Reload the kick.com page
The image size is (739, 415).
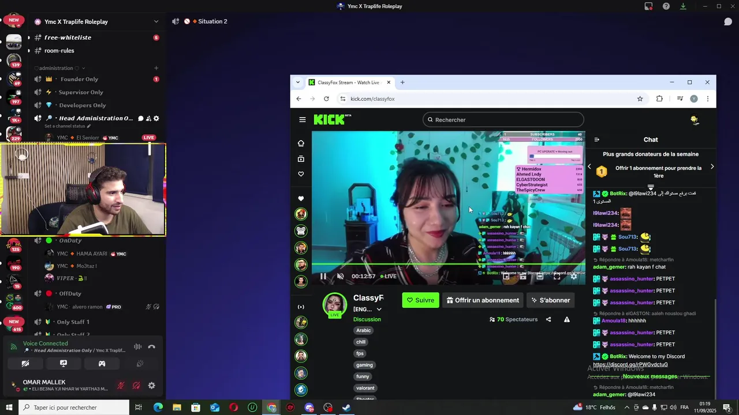pos(326,99)
